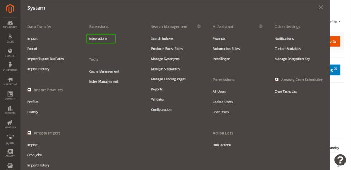Image resolution: width=351 pixels, height=170 pixels.
Task: Open Export under Data Transfer
Action: coord(32,49)
